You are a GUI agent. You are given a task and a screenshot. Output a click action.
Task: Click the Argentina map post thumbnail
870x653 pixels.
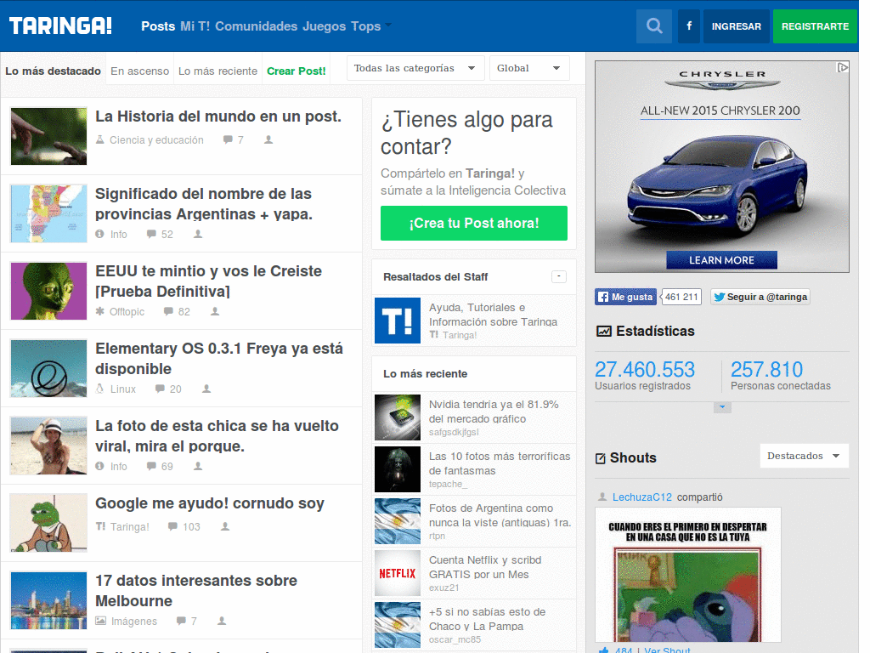(x=48, y=213)
